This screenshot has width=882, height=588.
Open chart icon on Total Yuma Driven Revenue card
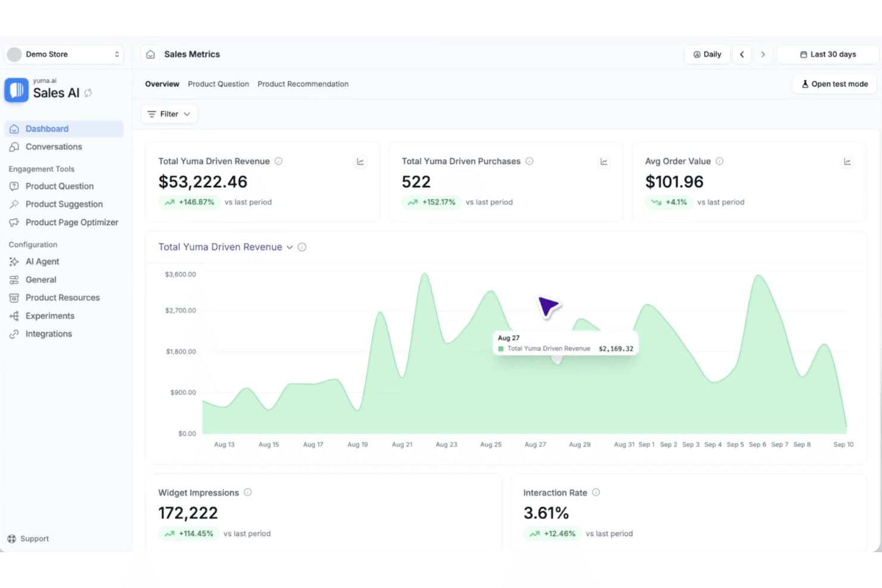pos(361,161)
